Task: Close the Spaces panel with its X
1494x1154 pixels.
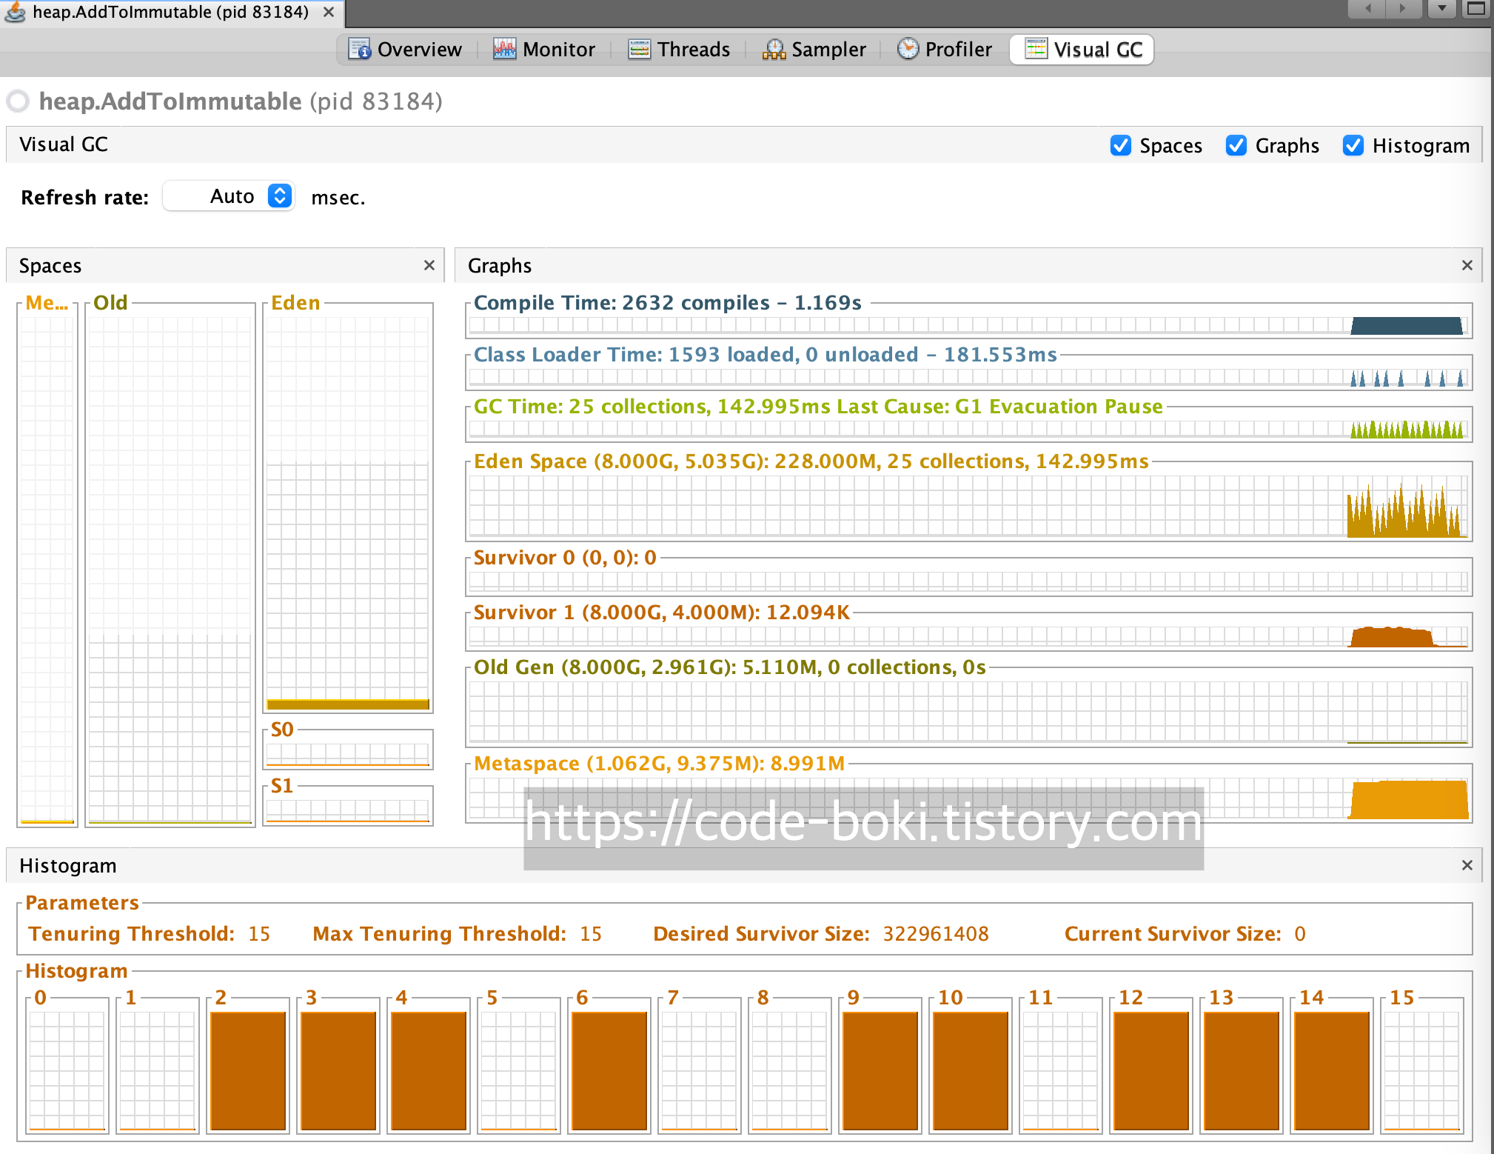Action: point(429,265)
